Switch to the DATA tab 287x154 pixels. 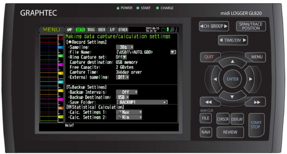(80, 30)
